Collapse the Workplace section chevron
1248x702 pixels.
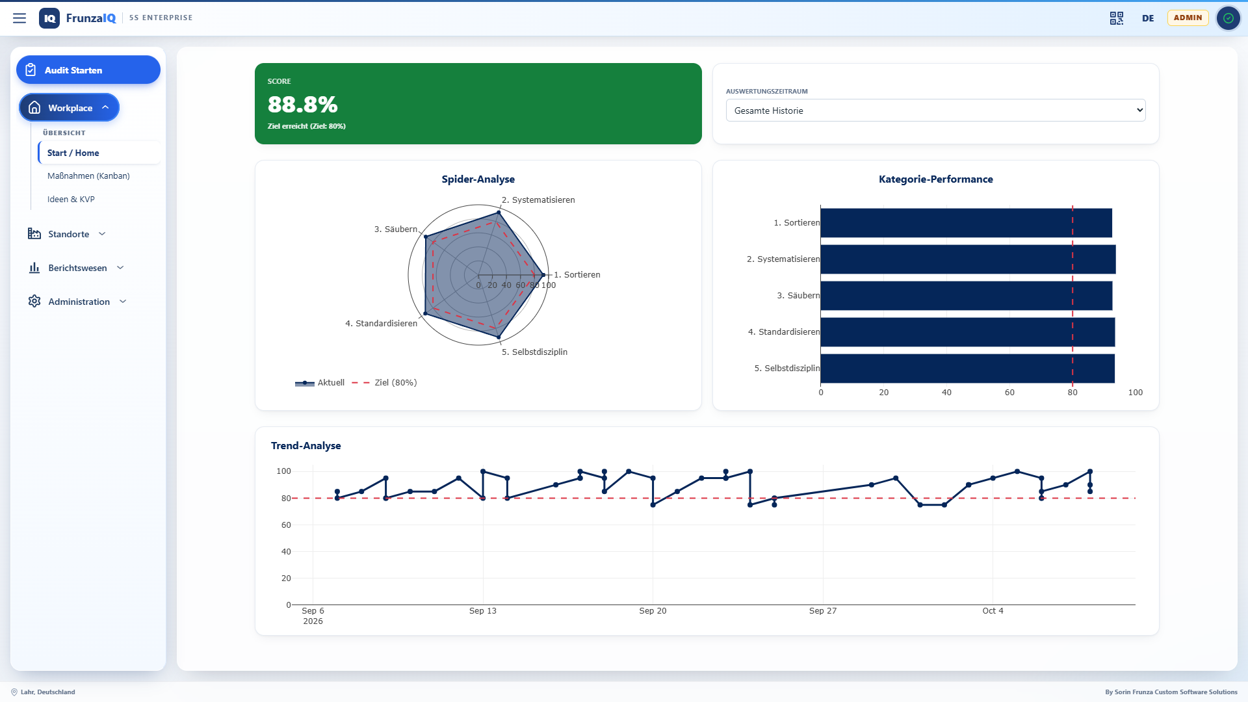(105, 107)
